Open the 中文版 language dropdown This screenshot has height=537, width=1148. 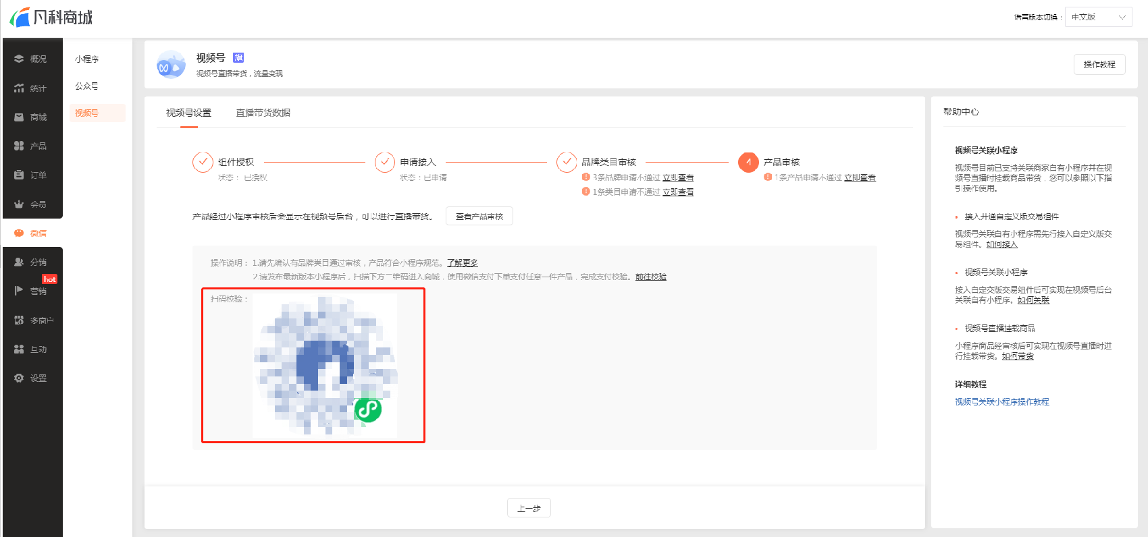(x=1098, y=17)
